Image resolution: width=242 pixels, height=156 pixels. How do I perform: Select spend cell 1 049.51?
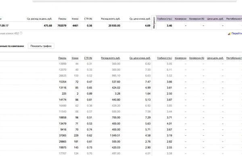pyautogui.click(x=115, y=135)
